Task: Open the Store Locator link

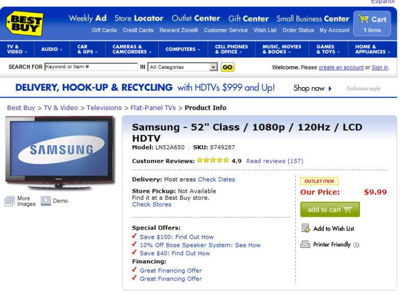Action: 139,18
